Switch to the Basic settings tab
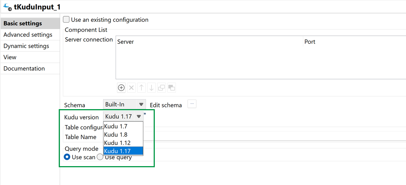The width and height of the screenshot is (406, 185). click(x=30, y=23)
